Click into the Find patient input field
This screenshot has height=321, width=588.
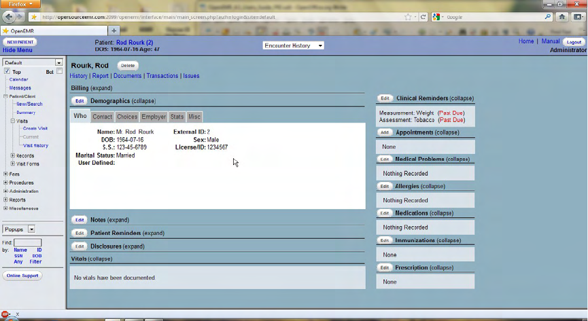point(28,243)
